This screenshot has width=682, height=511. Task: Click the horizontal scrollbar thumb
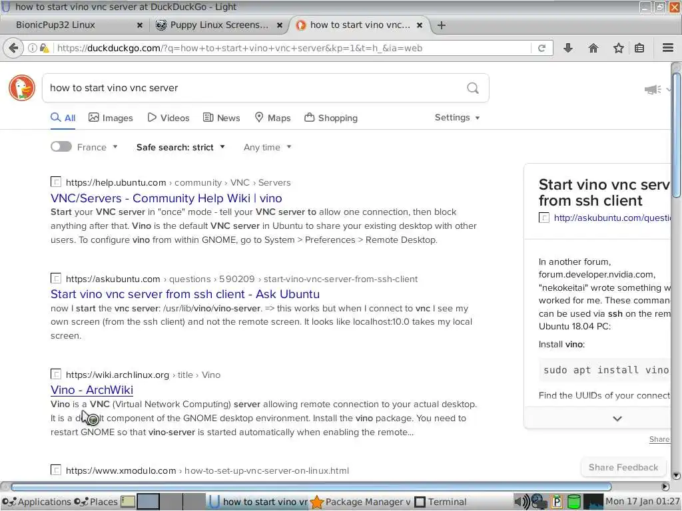[x=311, y=486]
